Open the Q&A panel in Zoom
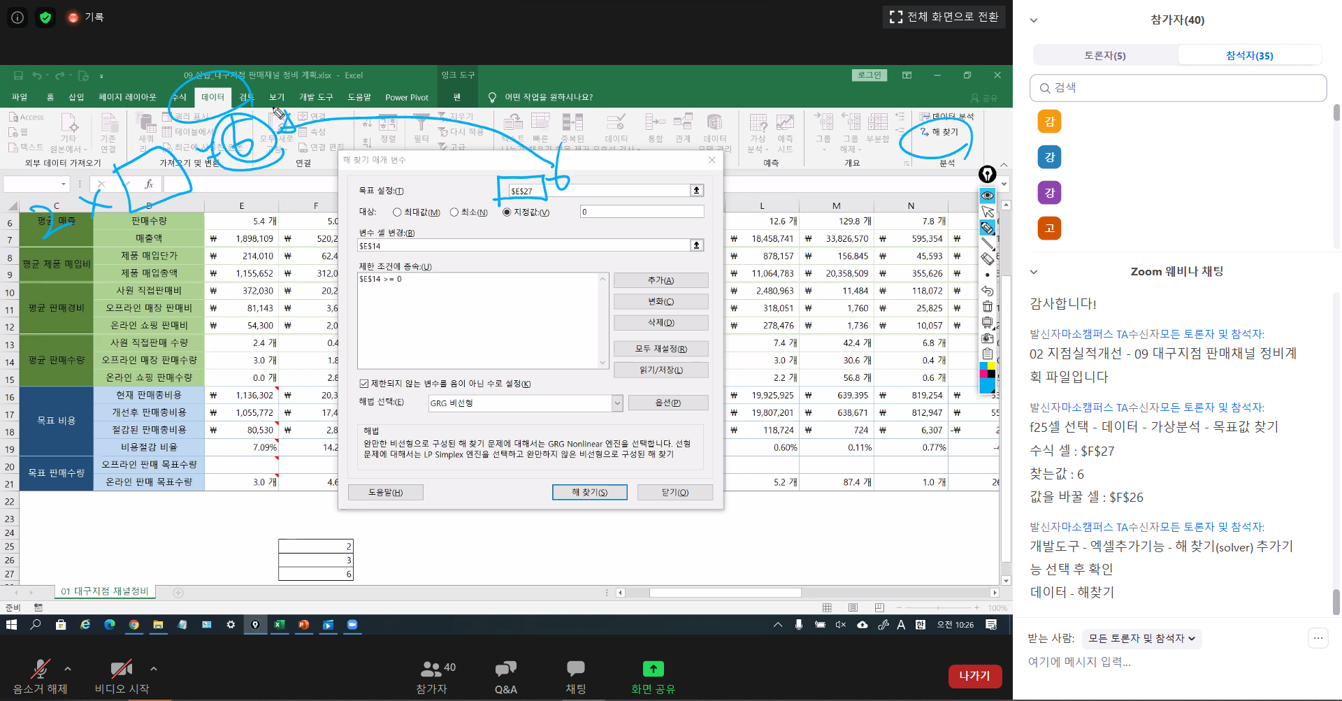The height and width of the screenshot is (701, 1342). [505, 677]
